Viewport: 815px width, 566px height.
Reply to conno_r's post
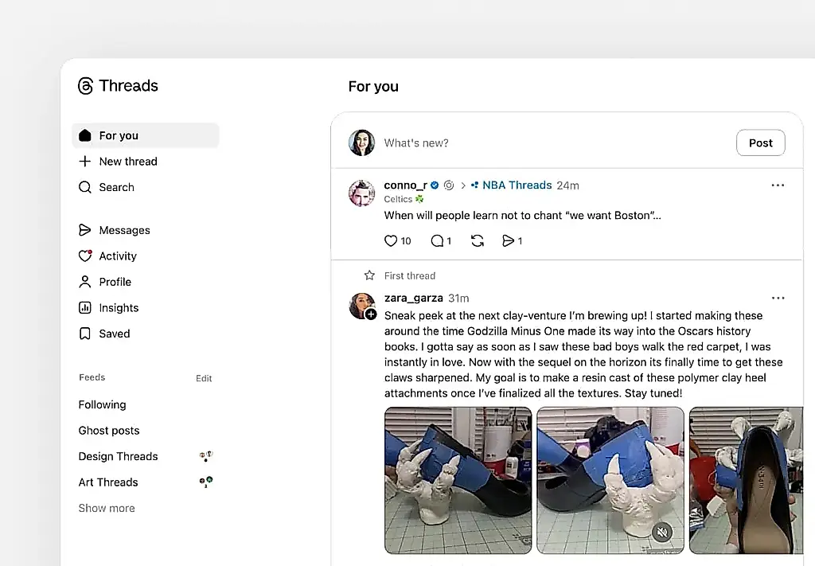coord(437,240)
